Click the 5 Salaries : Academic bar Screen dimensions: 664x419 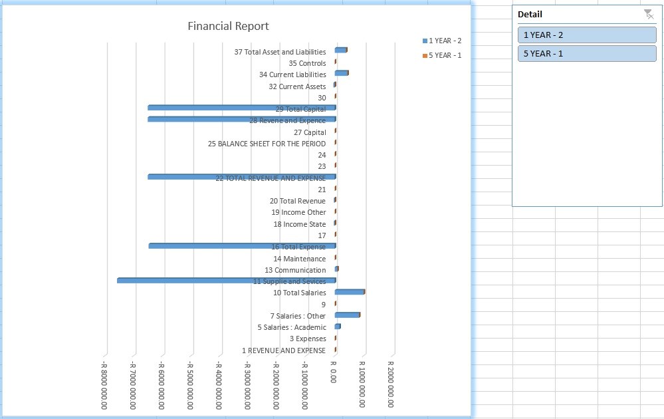[338, 327]
